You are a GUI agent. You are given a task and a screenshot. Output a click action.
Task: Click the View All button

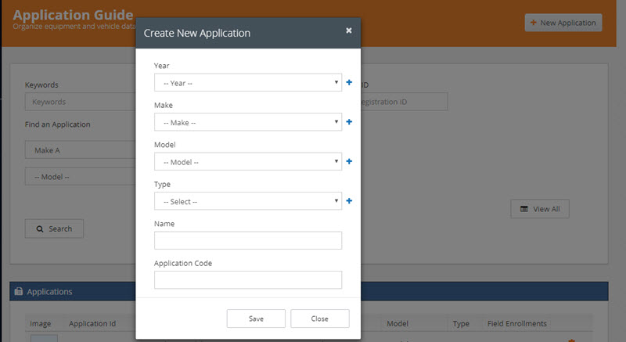pos(540,209)
